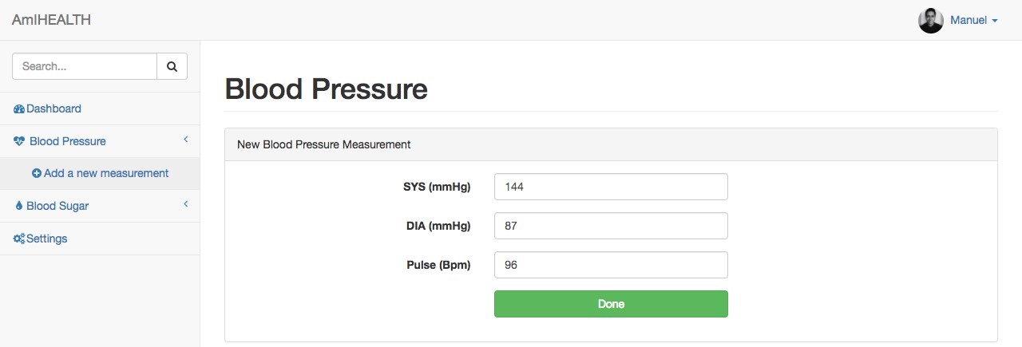Click the Pulse (Bpm) input field
The height and width of the screenshot is (347, 1022).
(x=611, y=265)
